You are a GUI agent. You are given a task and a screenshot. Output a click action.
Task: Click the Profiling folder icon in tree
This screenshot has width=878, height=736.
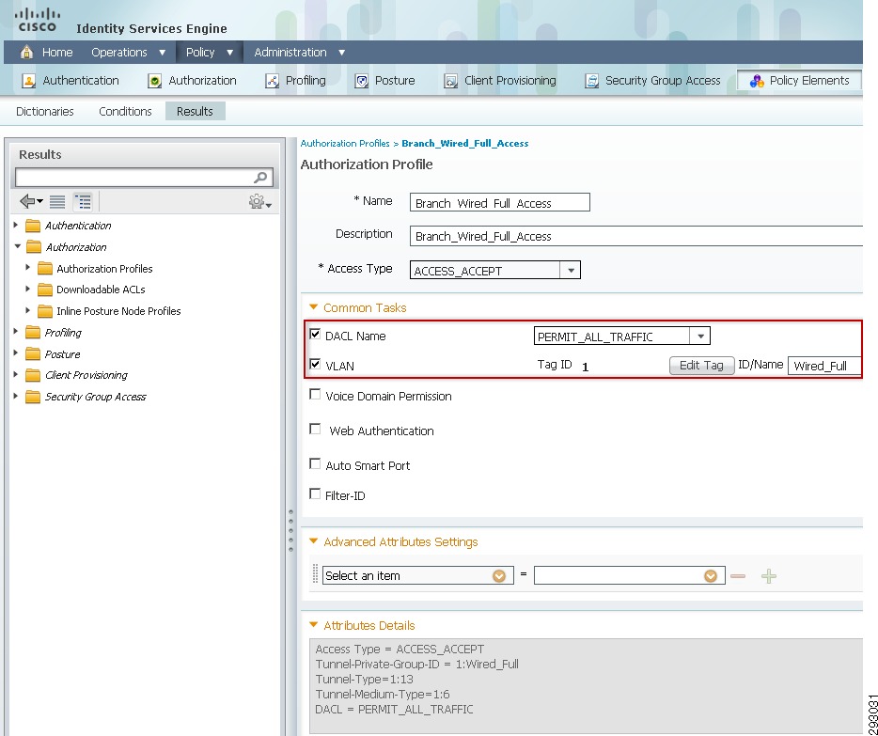[33, 333]
